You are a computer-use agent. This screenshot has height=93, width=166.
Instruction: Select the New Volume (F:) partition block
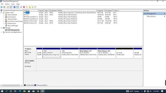point(88,53)
